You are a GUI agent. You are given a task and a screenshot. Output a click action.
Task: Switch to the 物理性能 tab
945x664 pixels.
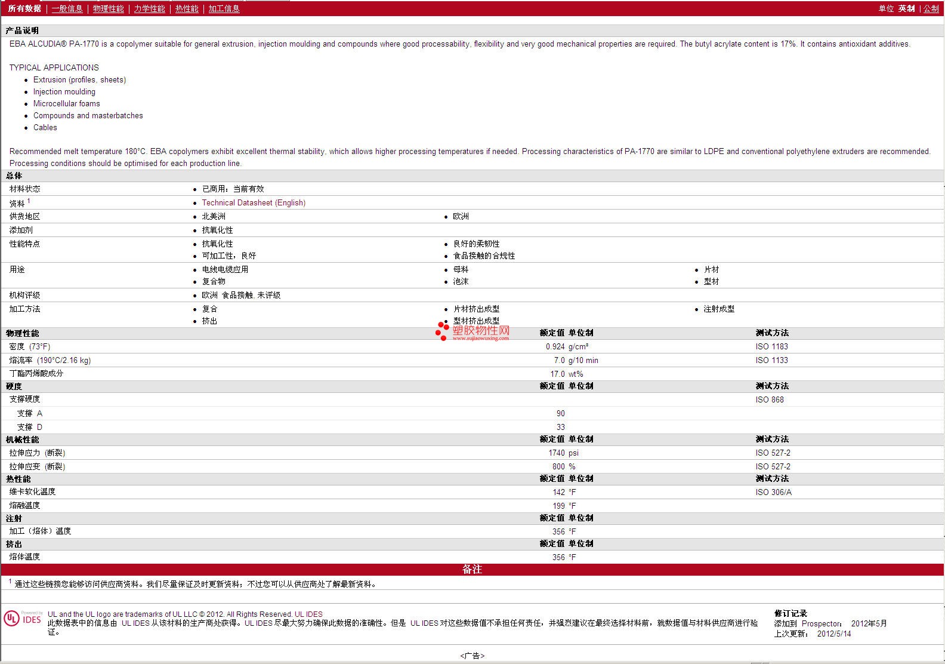[108, 8]
